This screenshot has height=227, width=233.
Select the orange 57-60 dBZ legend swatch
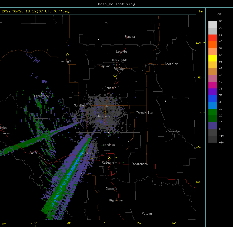coord(212,44)
